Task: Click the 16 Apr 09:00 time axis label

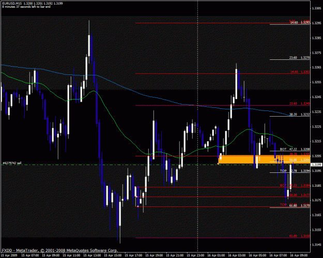Action: (299, 255)
